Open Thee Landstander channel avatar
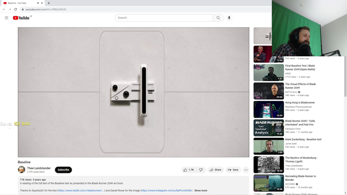 coord(22,170)
